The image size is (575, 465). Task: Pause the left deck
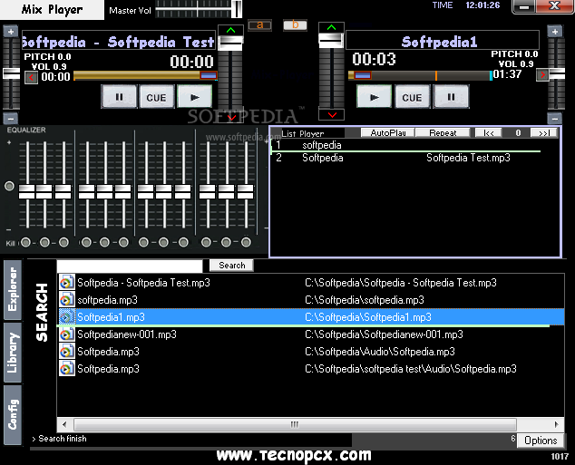coord(120,97)
